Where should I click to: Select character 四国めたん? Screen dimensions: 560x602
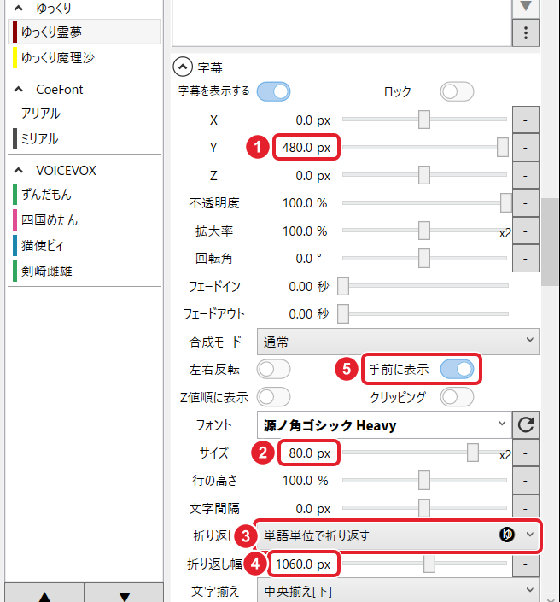coord(85,220)
